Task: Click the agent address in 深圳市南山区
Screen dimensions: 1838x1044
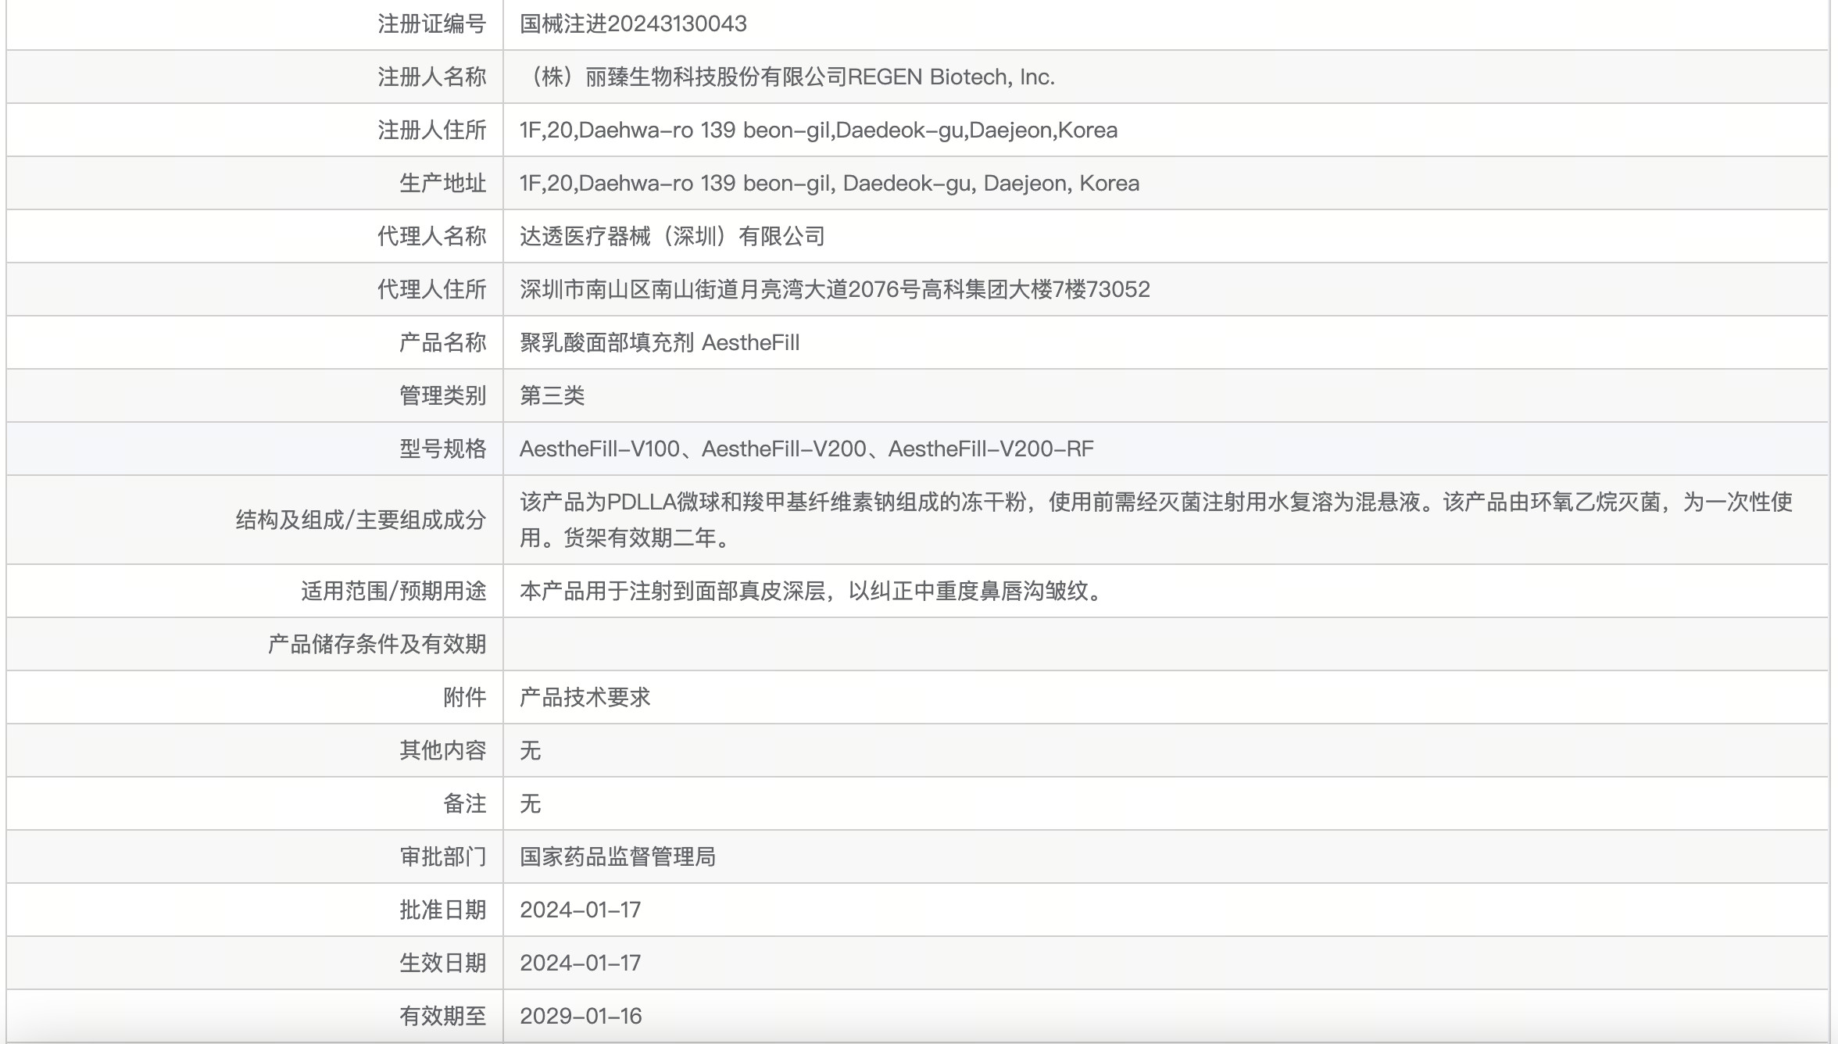Action: click(x=835, y=289)
